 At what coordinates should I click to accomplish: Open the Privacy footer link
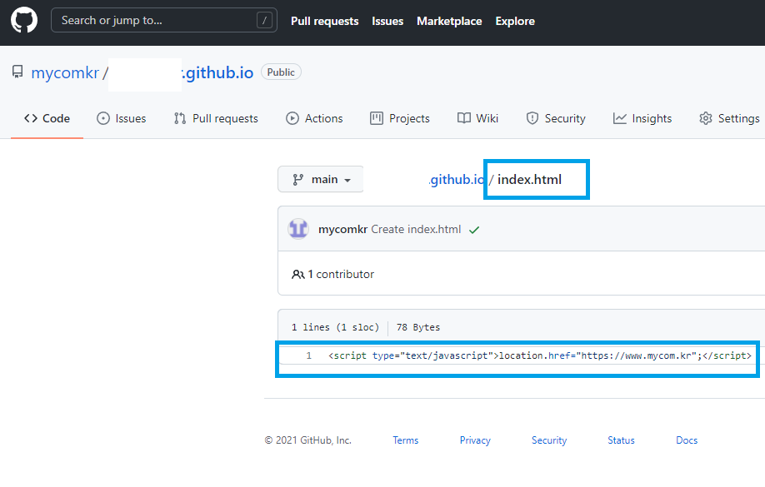(x=475, y=440)
